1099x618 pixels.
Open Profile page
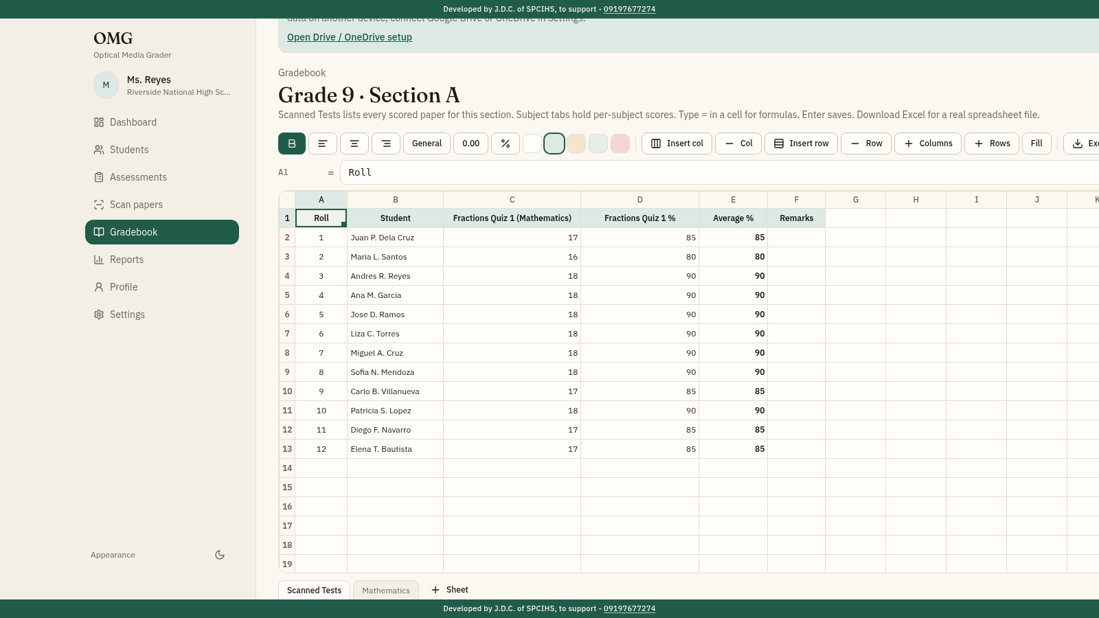point(162,287)
